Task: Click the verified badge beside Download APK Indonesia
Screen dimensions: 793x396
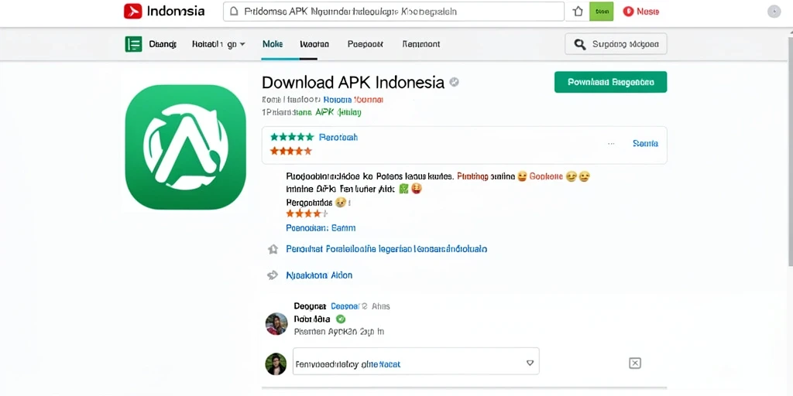Action: tap(454, 82)
